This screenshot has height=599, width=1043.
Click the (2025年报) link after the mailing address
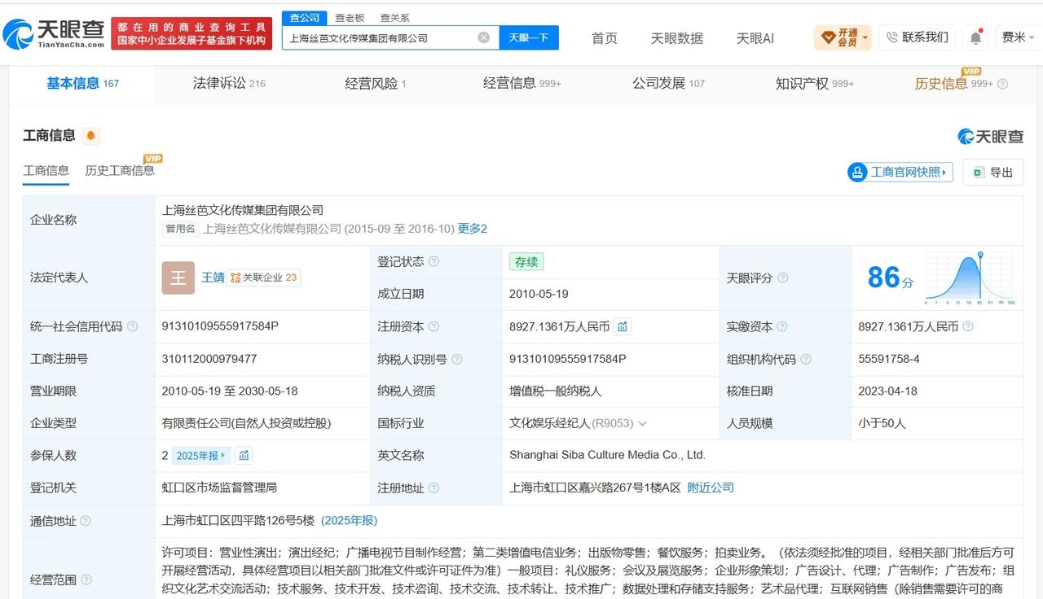(349, 521)
